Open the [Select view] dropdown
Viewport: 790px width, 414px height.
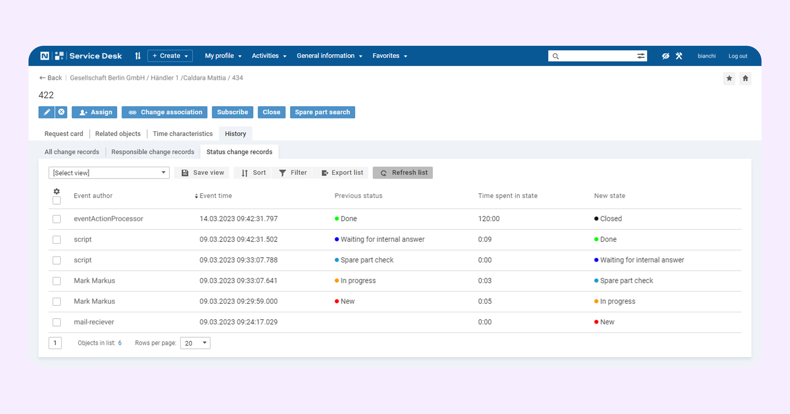(x=109, y=173)
